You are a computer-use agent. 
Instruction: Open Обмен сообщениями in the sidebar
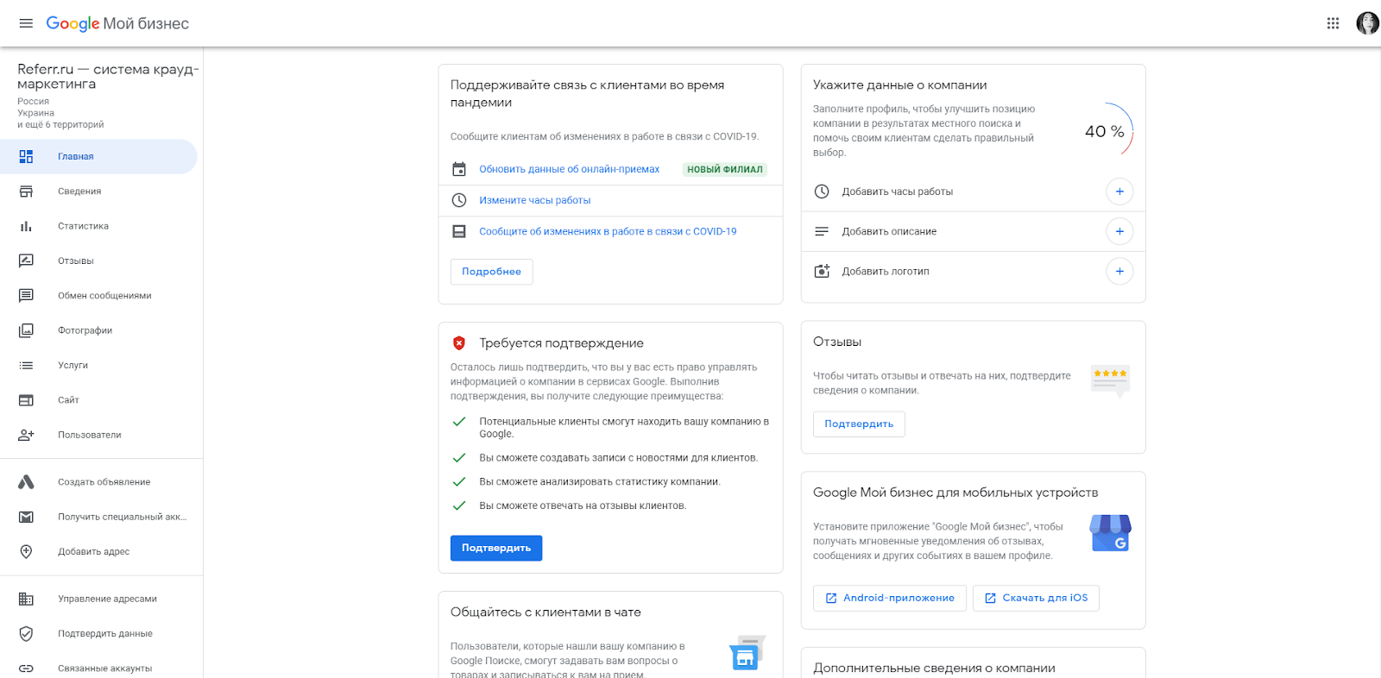98,296
